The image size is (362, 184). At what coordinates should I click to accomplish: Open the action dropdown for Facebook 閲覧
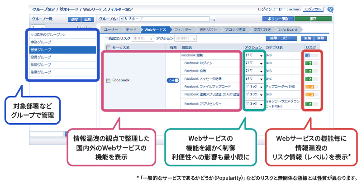click(253, 55)
